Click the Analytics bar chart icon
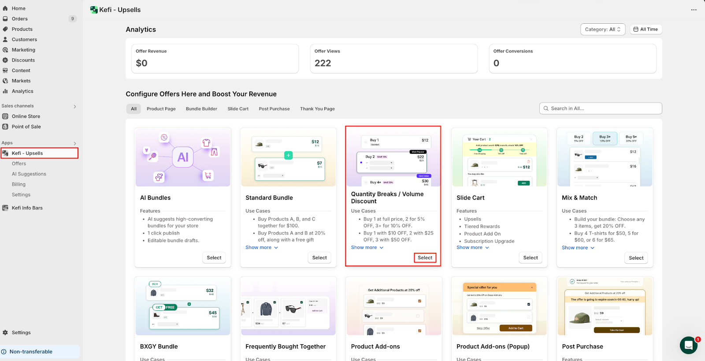 [x=5, y=91]
